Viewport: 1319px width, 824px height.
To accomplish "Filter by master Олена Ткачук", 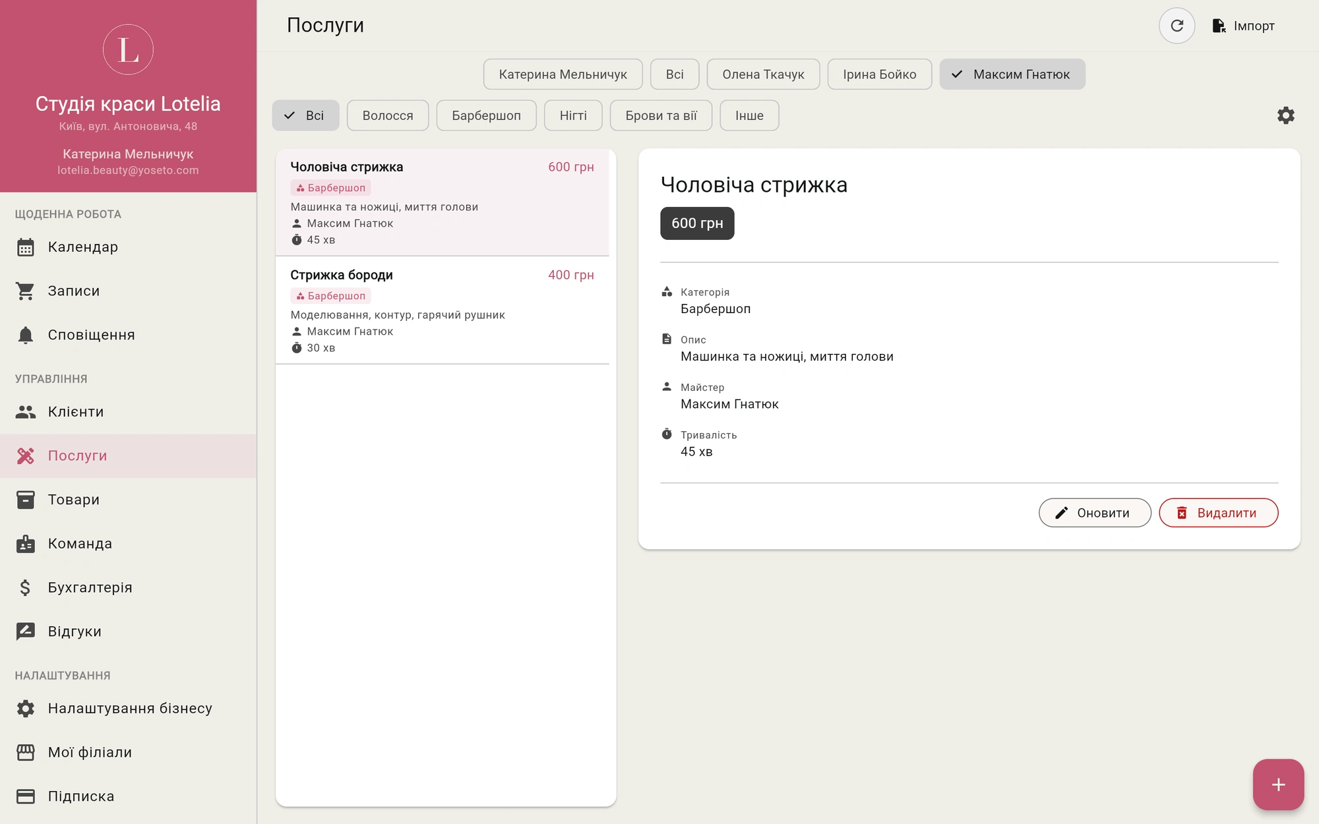I will (763, 74).
